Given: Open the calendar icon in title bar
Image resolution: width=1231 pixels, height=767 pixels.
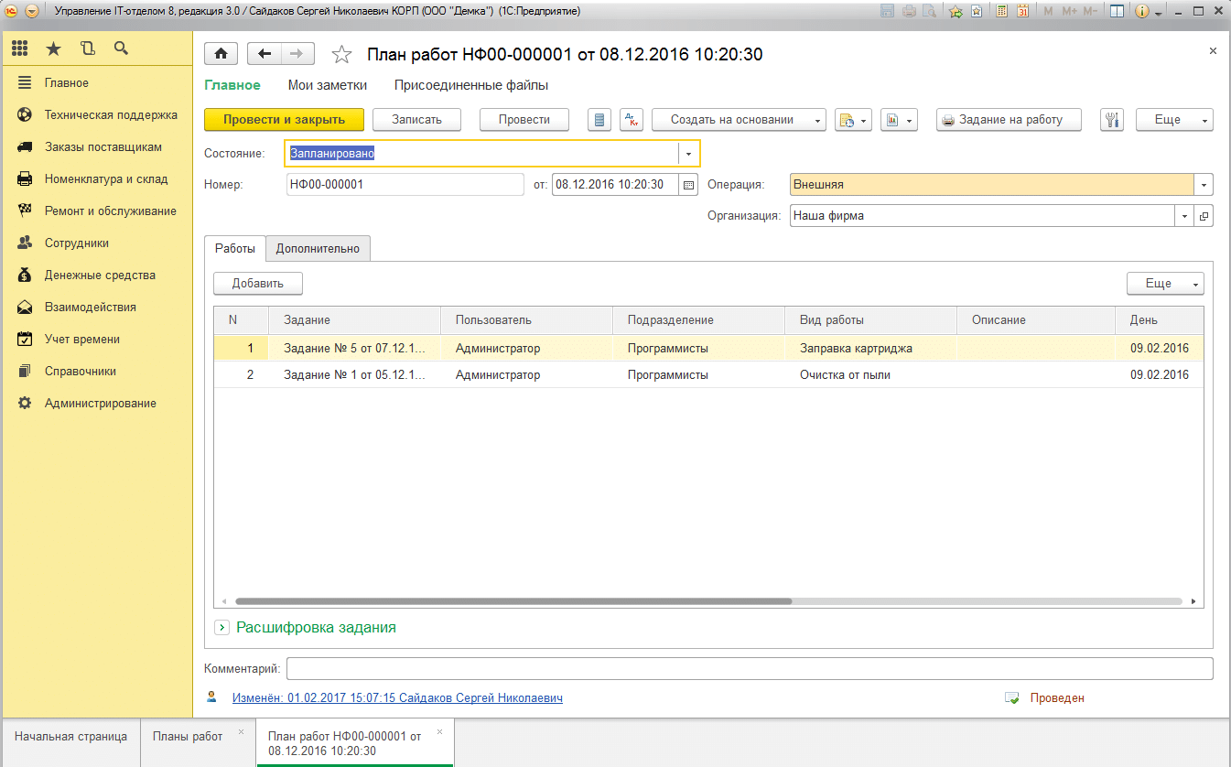Looking at the screenshot, I should point(1022,12).
